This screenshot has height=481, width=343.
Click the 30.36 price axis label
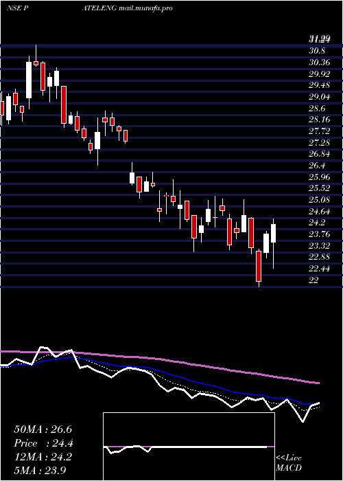pyautogui.click(x=320, y=63)
